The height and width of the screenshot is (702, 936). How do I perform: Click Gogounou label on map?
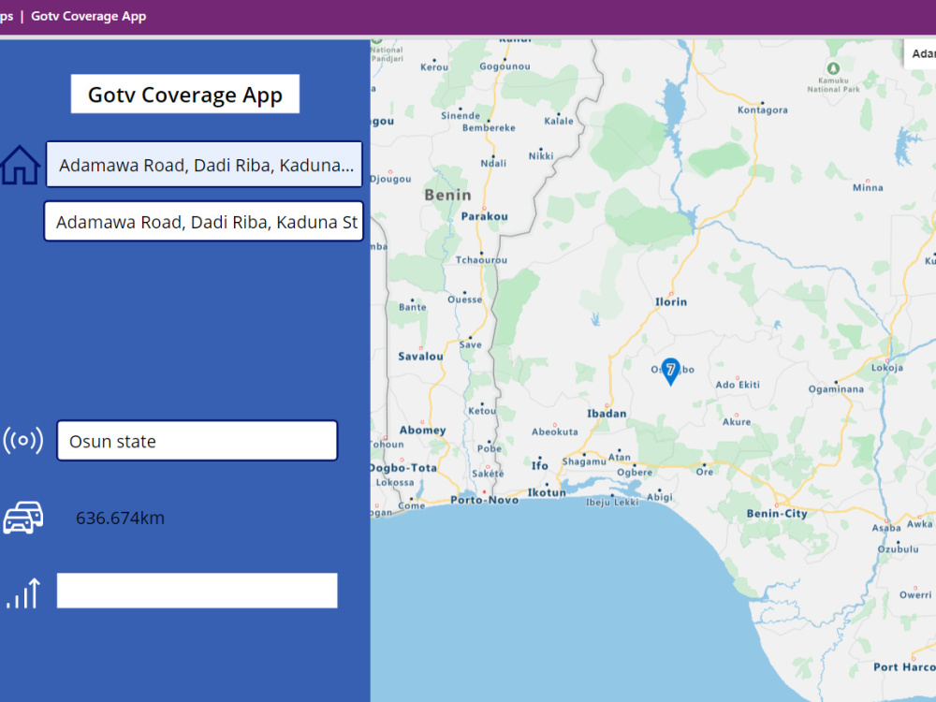(505, 66)
